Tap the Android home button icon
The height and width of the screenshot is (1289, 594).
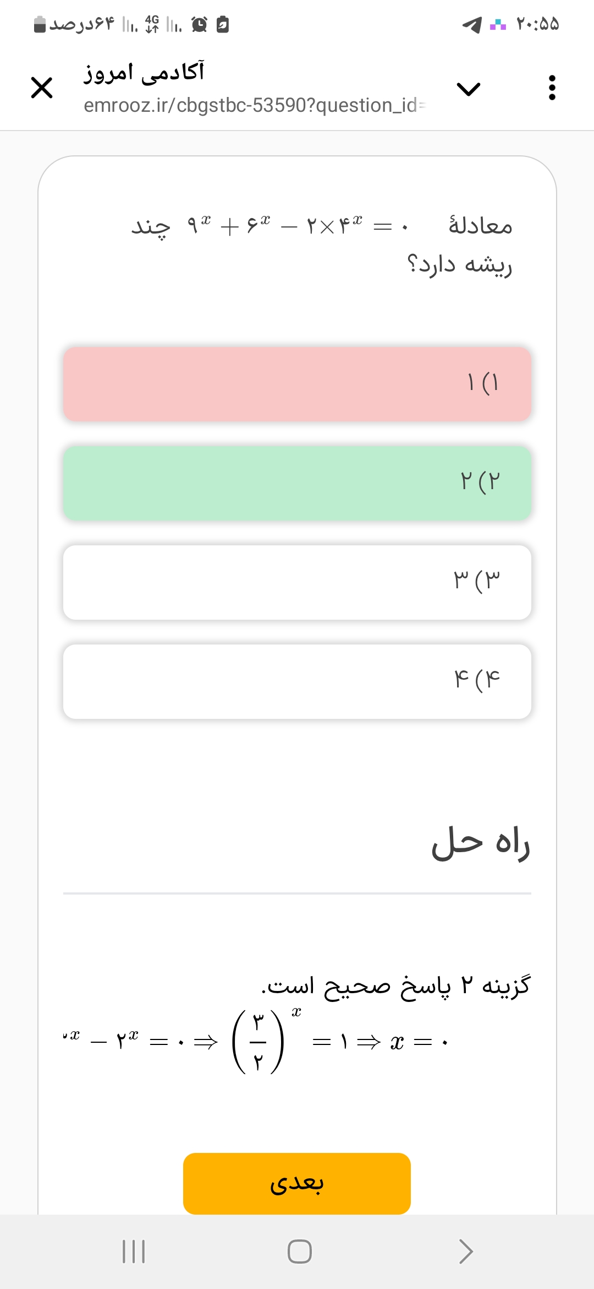click(x=299, y=1251)
